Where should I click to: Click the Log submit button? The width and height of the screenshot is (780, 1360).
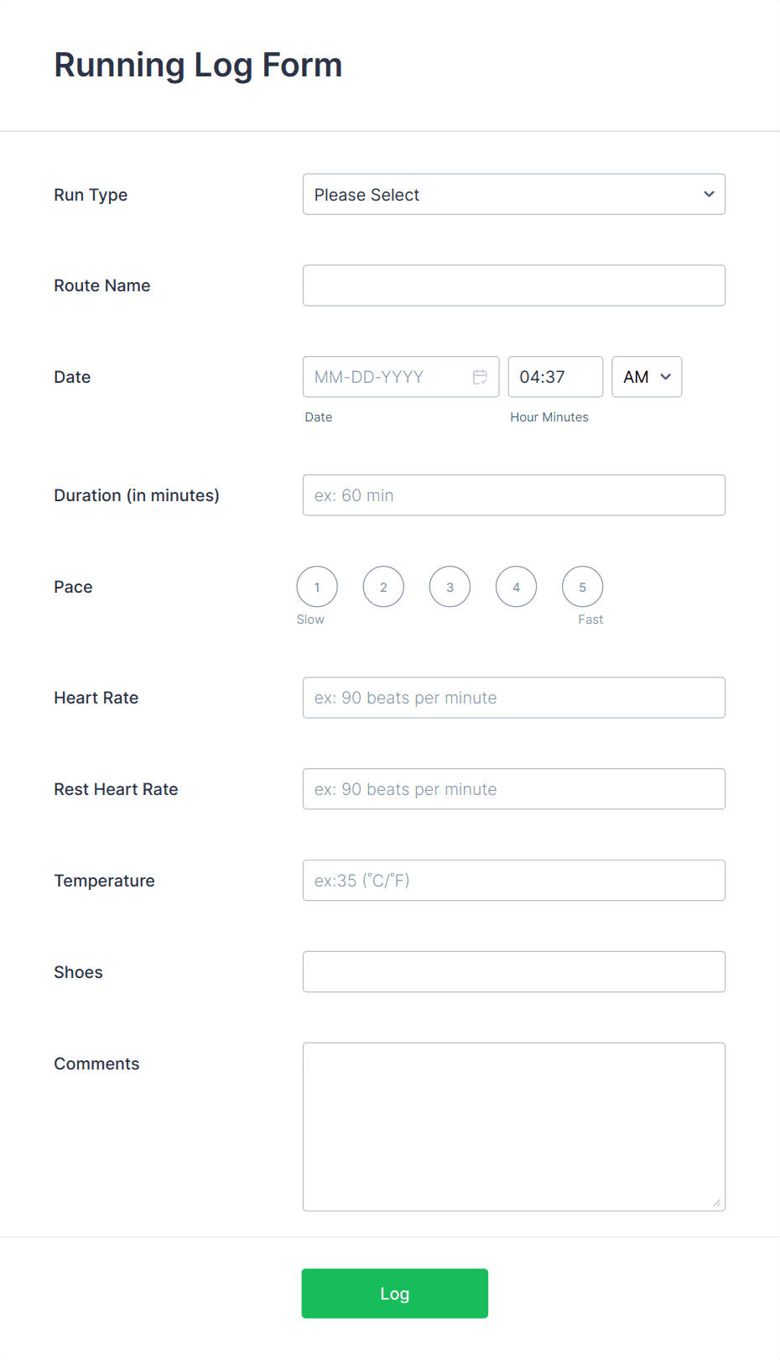click(394, 1293)
